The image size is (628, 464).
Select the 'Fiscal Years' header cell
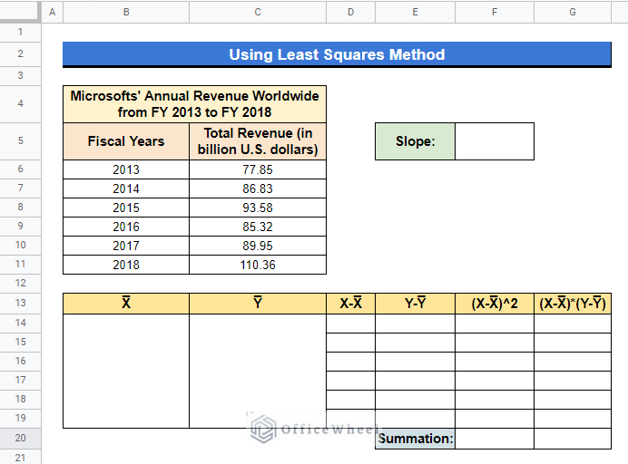[x=126, y=141]
